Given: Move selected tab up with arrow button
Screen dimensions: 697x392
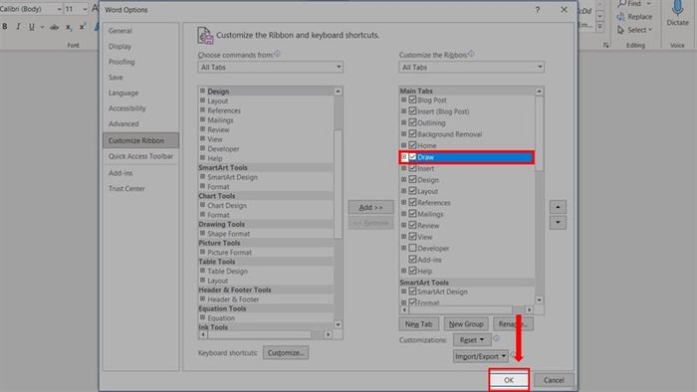Looking at the screenshot, I should [558, 207].
